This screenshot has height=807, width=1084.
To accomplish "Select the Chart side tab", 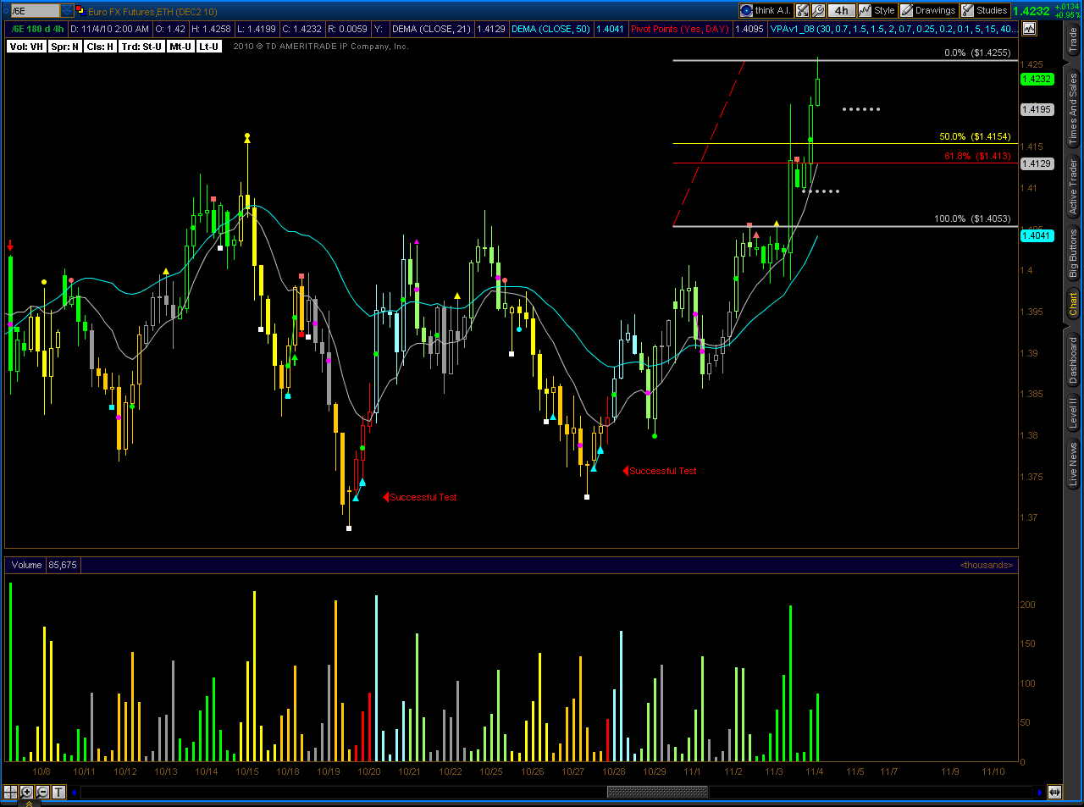I will 1073,304.
